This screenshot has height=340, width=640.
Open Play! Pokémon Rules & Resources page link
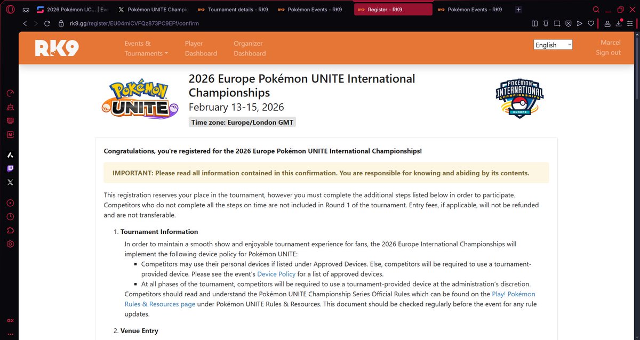point(330,299)
